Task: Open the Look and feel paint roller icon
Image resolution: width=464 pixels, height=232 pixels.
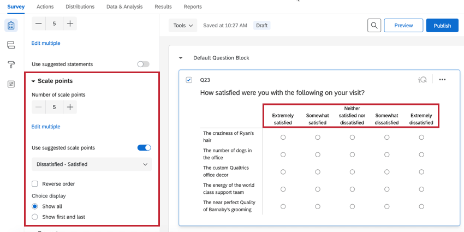Action: tap(11, 64)
